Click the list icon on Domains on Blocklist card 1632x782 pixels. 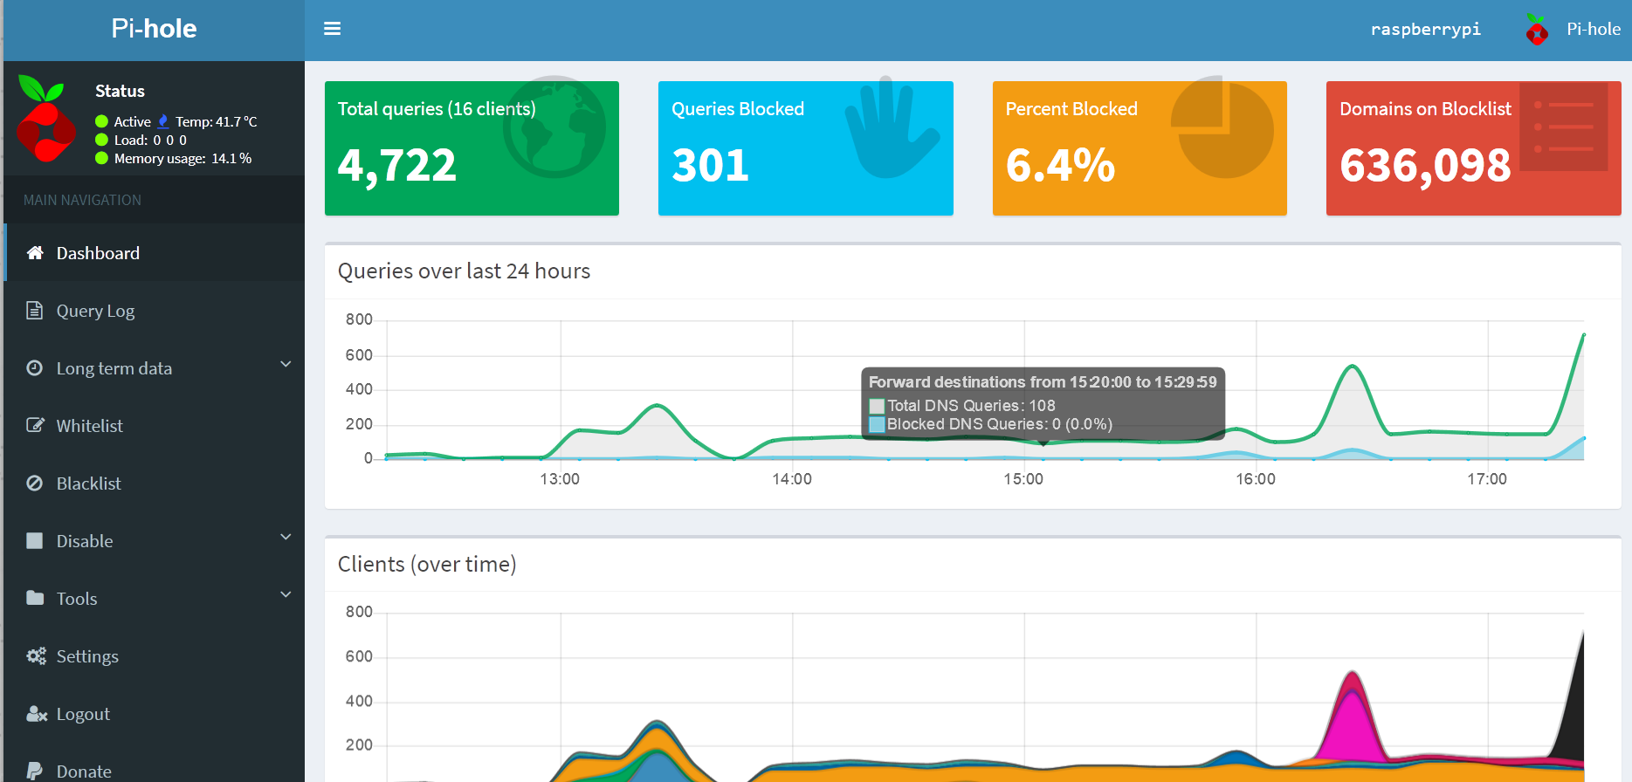pos(1564,127)
